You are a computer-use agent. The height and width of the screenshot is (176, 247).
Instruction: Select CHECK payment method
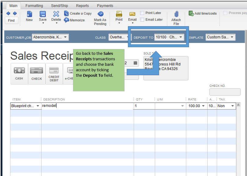(37, 74)
